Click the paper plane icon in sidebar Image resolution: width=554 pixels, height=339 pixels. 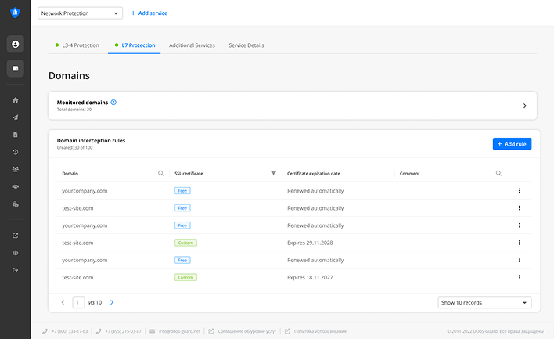pyautogui.click(x=16, y=117)
